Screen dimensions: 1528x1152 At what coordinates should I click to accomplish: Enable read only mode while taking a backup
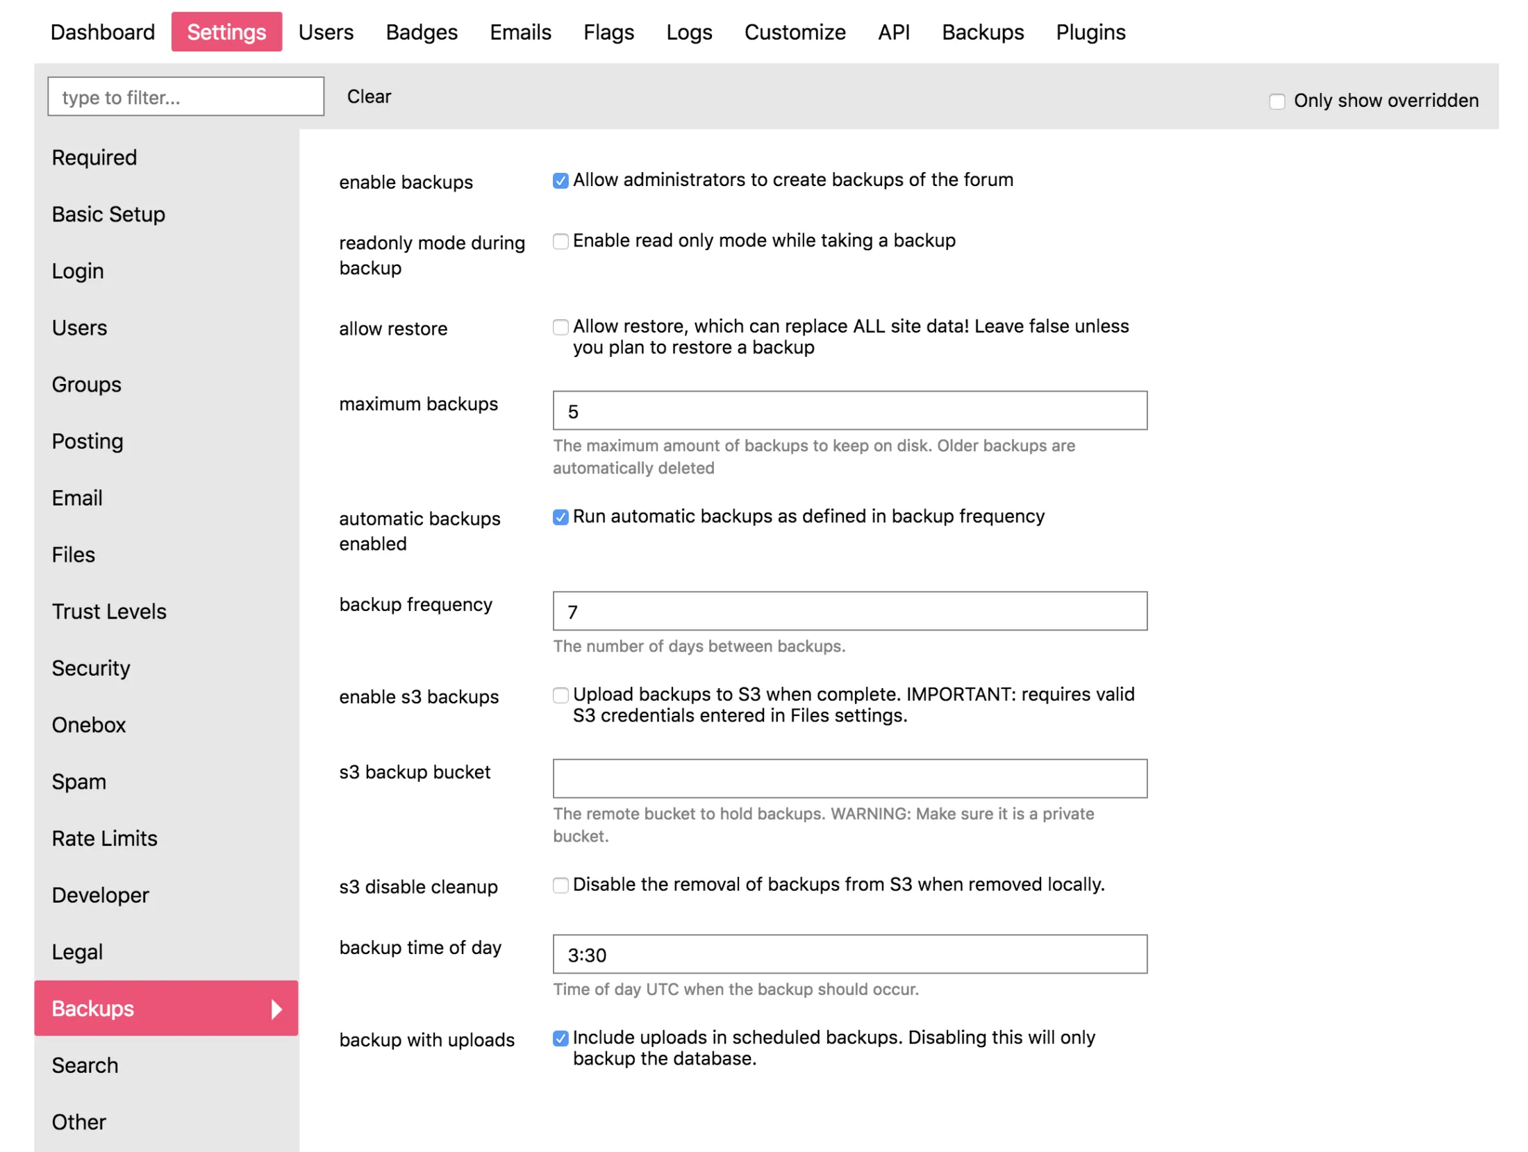click(560, 241)
